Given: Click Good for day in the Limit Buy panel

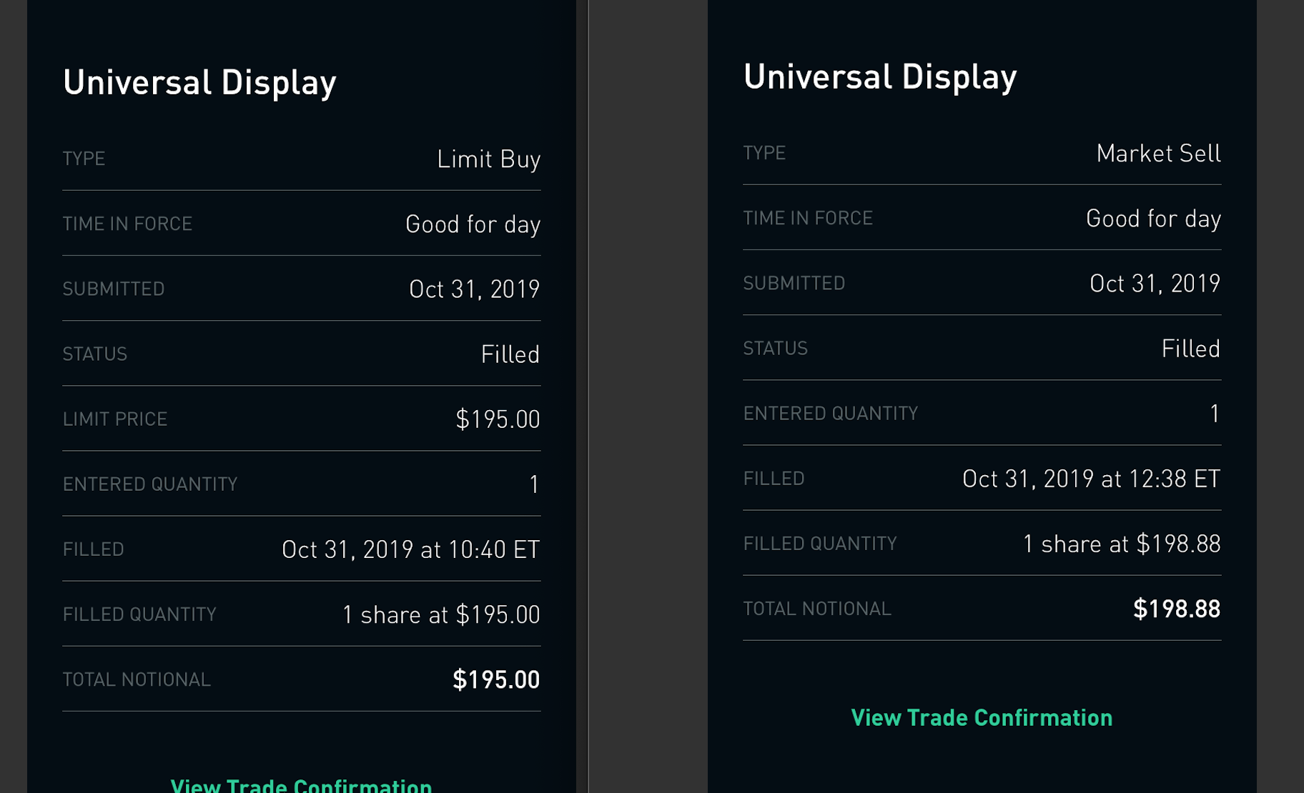Looking at the screenshot, I should click(x=473, y=224).
